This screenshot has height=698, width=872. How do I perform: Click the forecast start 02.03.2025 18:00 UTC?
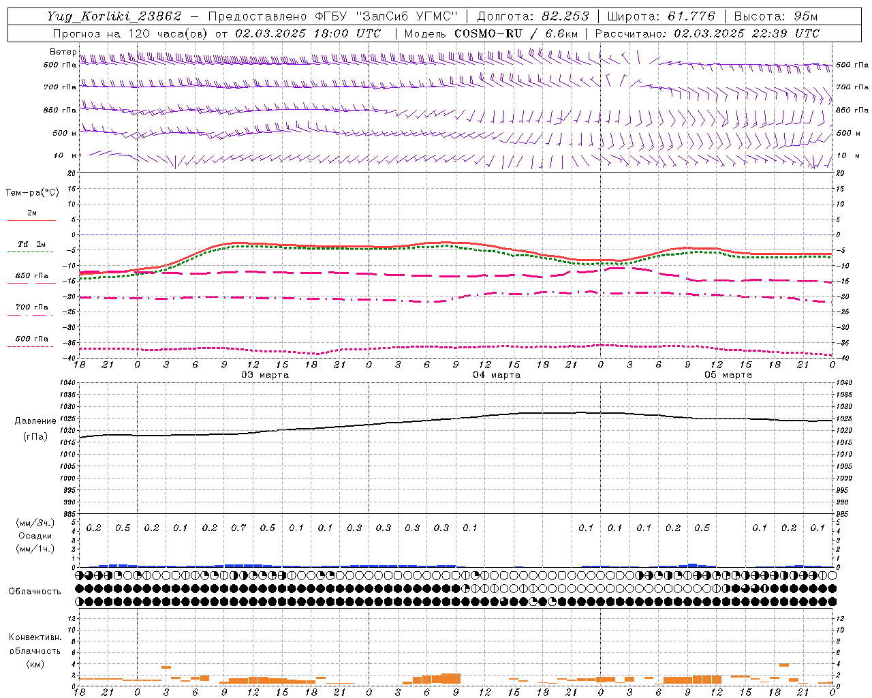point(308,33)
